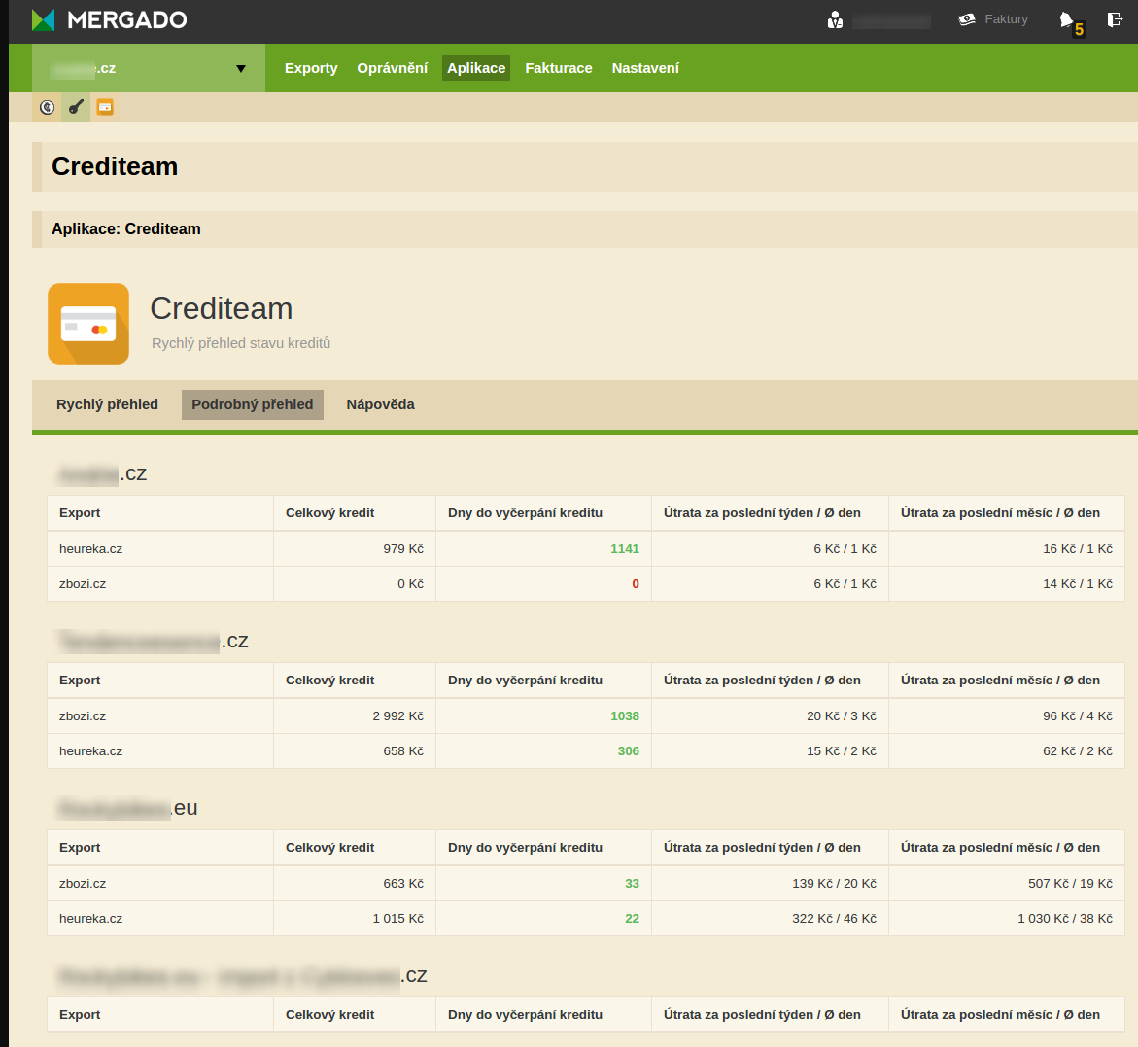Click the copyright-style circle app icon
This screenshot has width=1138, height=1047.
pyautogui.click(x=48, y=108)
